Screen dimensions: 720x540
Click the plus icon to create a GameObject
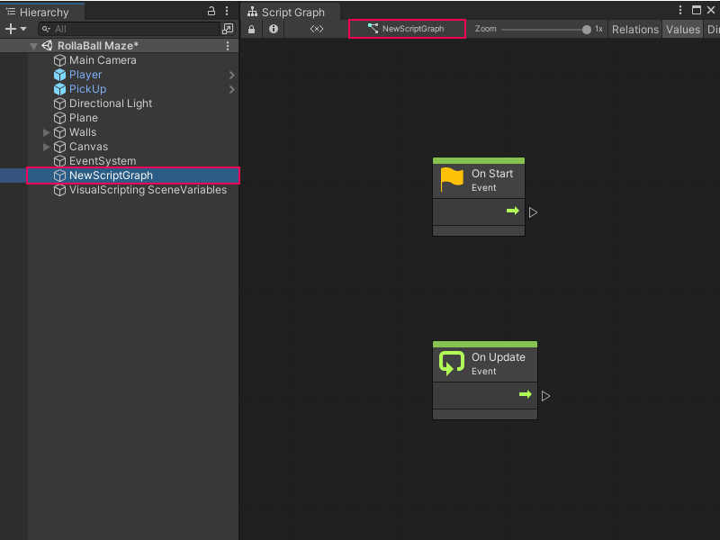pos(9,29)
